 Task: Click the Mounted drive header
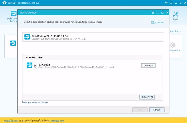[34, 57]
